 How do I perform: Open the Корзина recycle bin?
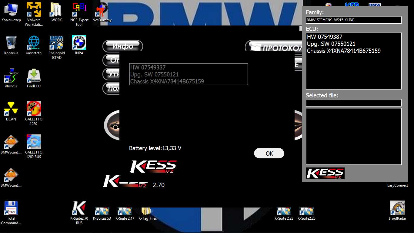[x=11, y=43]
